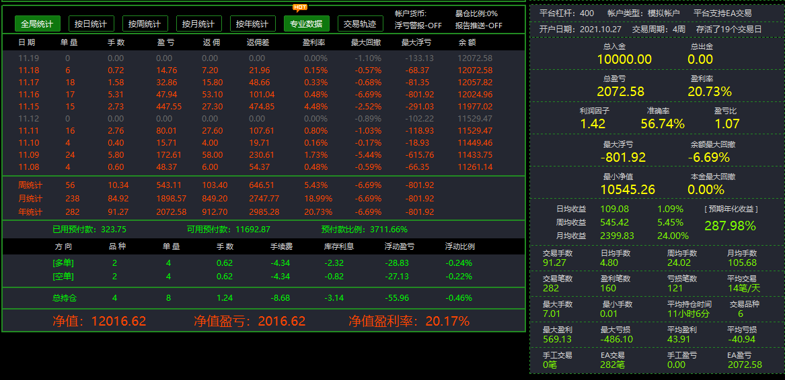
Task: Click the 月统计 summary row label
Action: [x=30, y=199]
